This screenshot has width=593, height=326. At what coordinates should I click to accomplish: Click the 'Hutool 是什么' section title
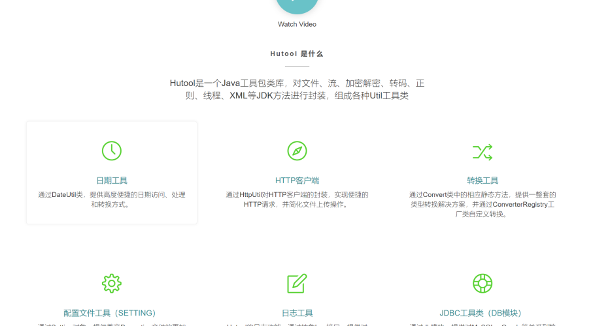tap(297, 54)
